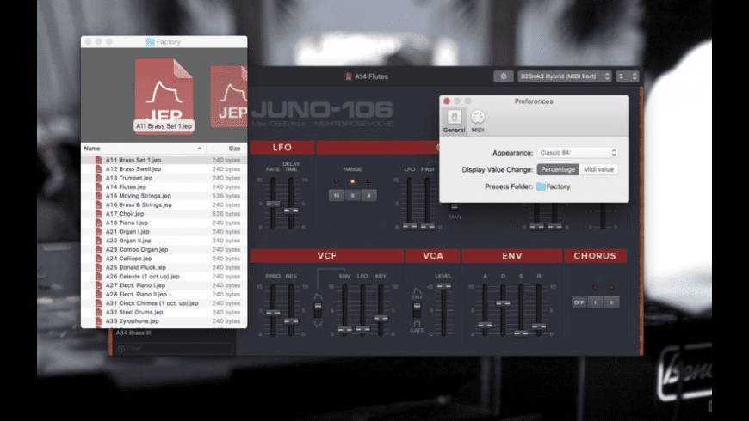Choose Midi value display option

(x=598, y=169)
